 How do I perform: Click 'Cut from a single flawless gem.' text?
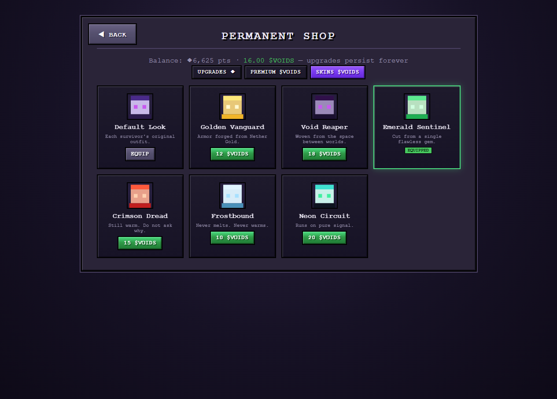(417, 139)
